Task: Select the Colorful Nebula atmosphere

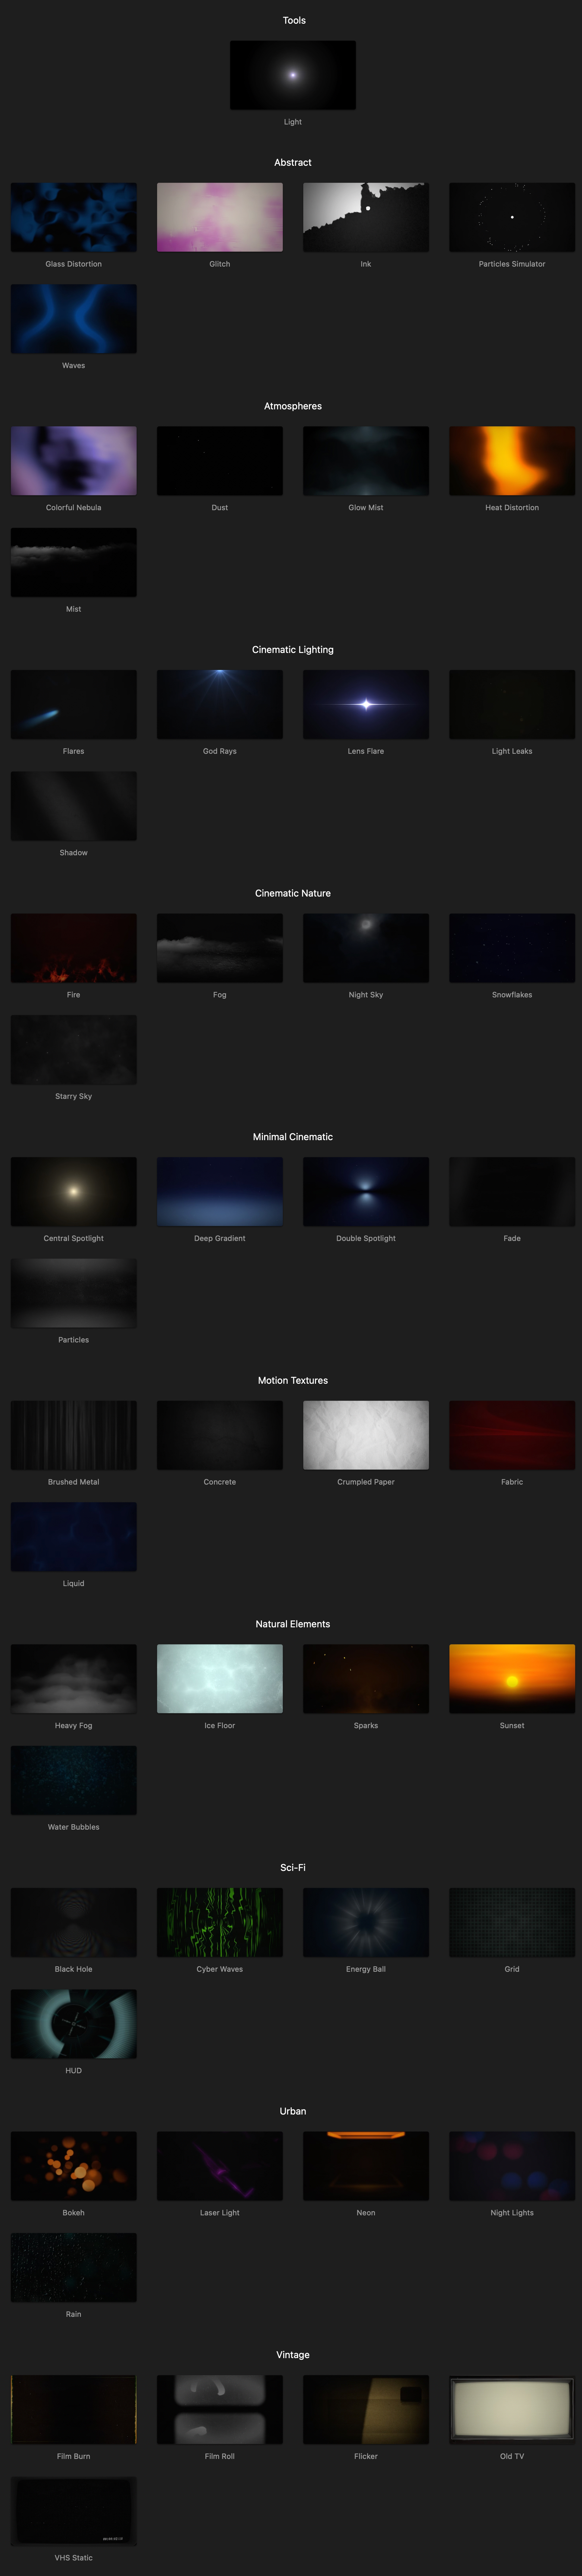Action: (74, 461)
